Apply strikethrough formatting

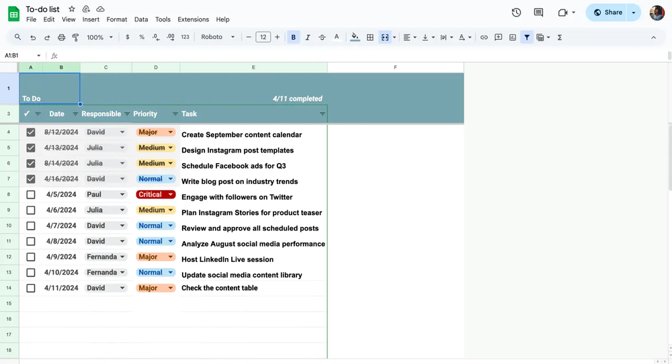coord(322,38)
